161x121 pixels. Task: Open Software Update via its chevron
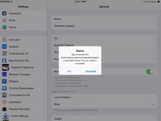[x=153, y=26]
